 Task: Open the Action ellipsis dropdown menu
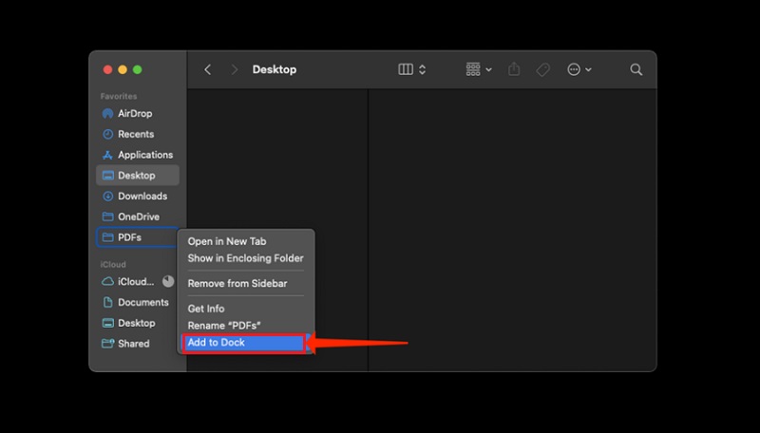pos(579,69)
